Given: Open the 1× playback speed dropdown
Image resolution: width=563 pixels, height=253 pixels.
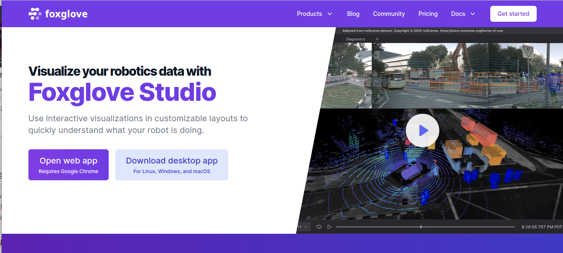Looking at the screenshot, I should 303,227.
